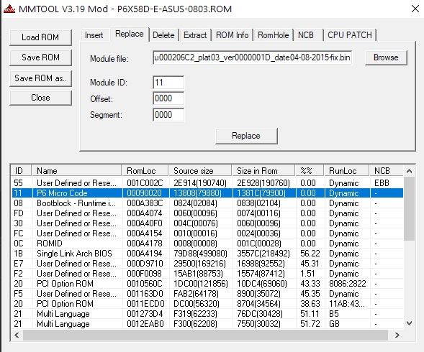This screenshot has height=352, width=424.
Task: Click the Segment input field
Action: tap(168, 115)
